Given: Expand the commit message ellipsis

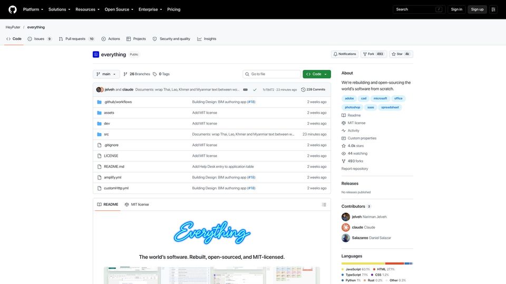Looking at the screenshot, I should pos(245,89).
